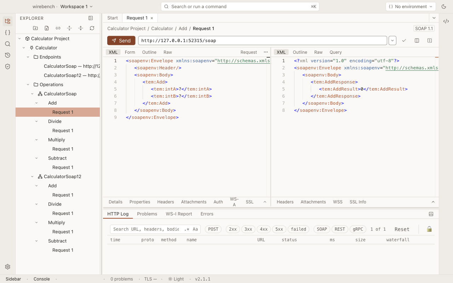Toggle the 5xx status filter
Viewport: 453px width, 283px height.
[x=279, y=229]
